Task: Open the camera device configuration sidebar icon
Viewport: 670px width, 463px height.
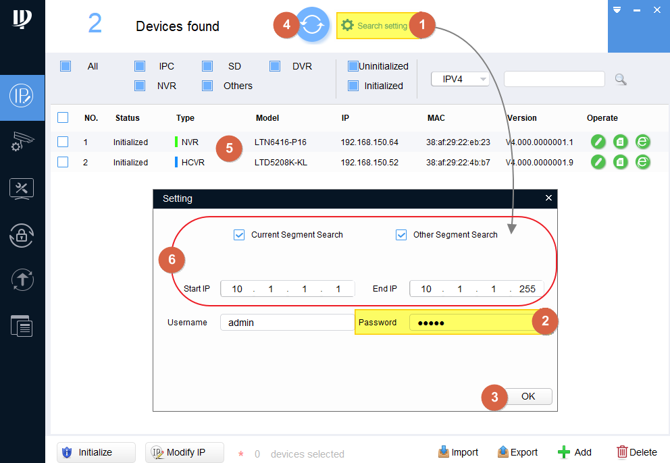Action: tap(22, 141)
